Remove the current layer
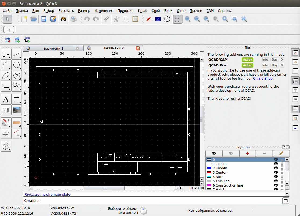This screenshot has height=216, width=300. (x=264, y=153)
